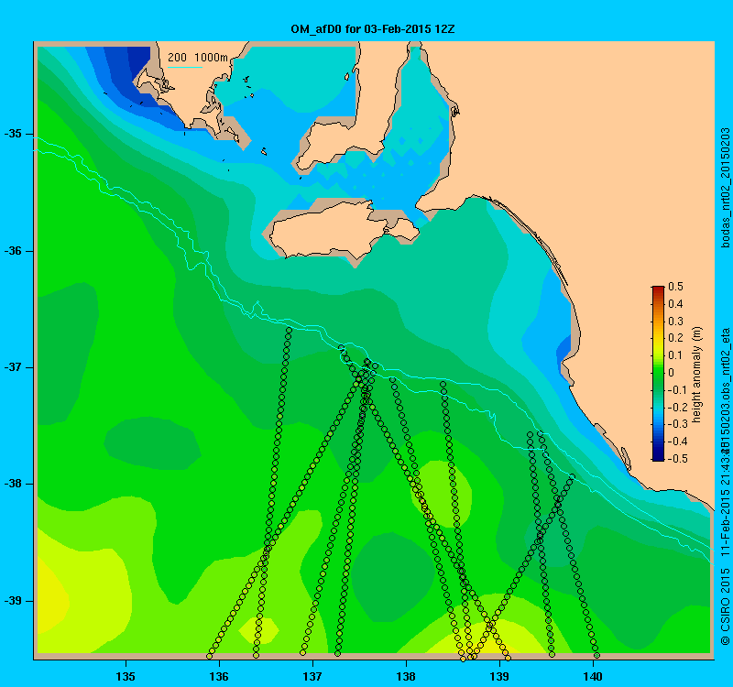
Task: Click the '135' longitude axis label
Action: tap(126, 677)
